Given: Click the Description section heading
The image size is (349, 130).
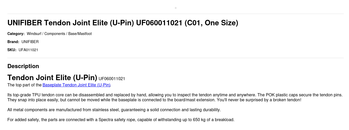Looking at the screenshot, I should pos(23,66).
